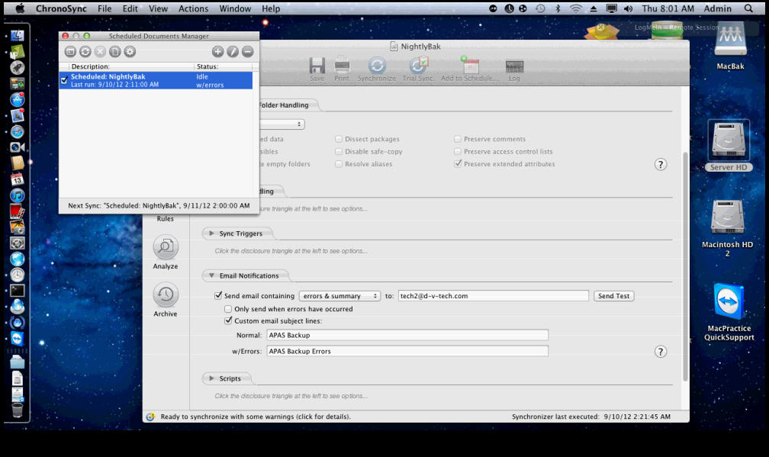Open the Window menu
Image resolution: width=769 pixels, height=457 pixels.
click(235, 8)
